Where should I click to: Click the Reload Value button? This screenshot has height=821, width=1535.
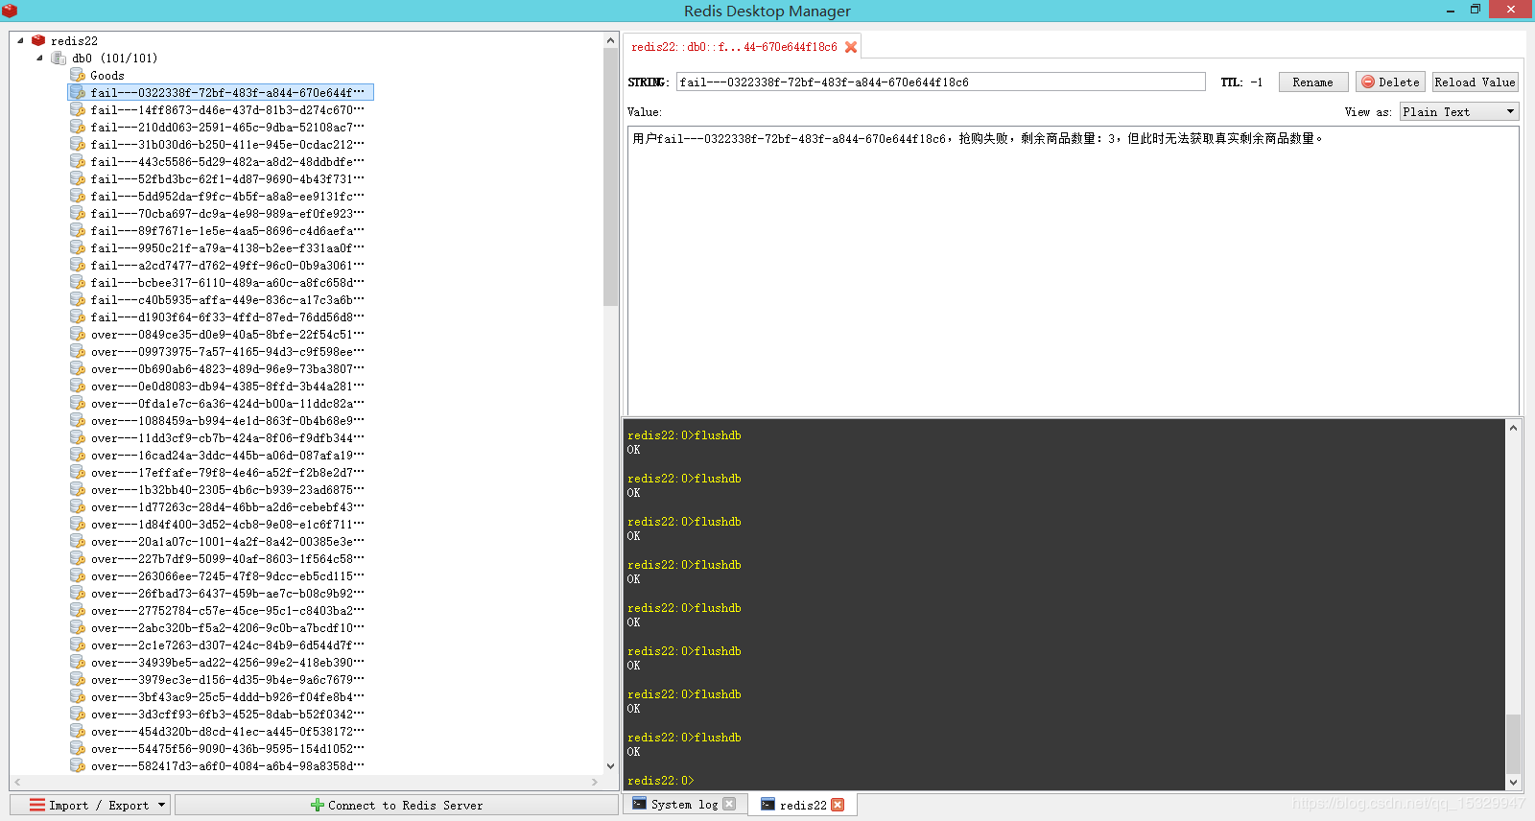[1476, 82]
